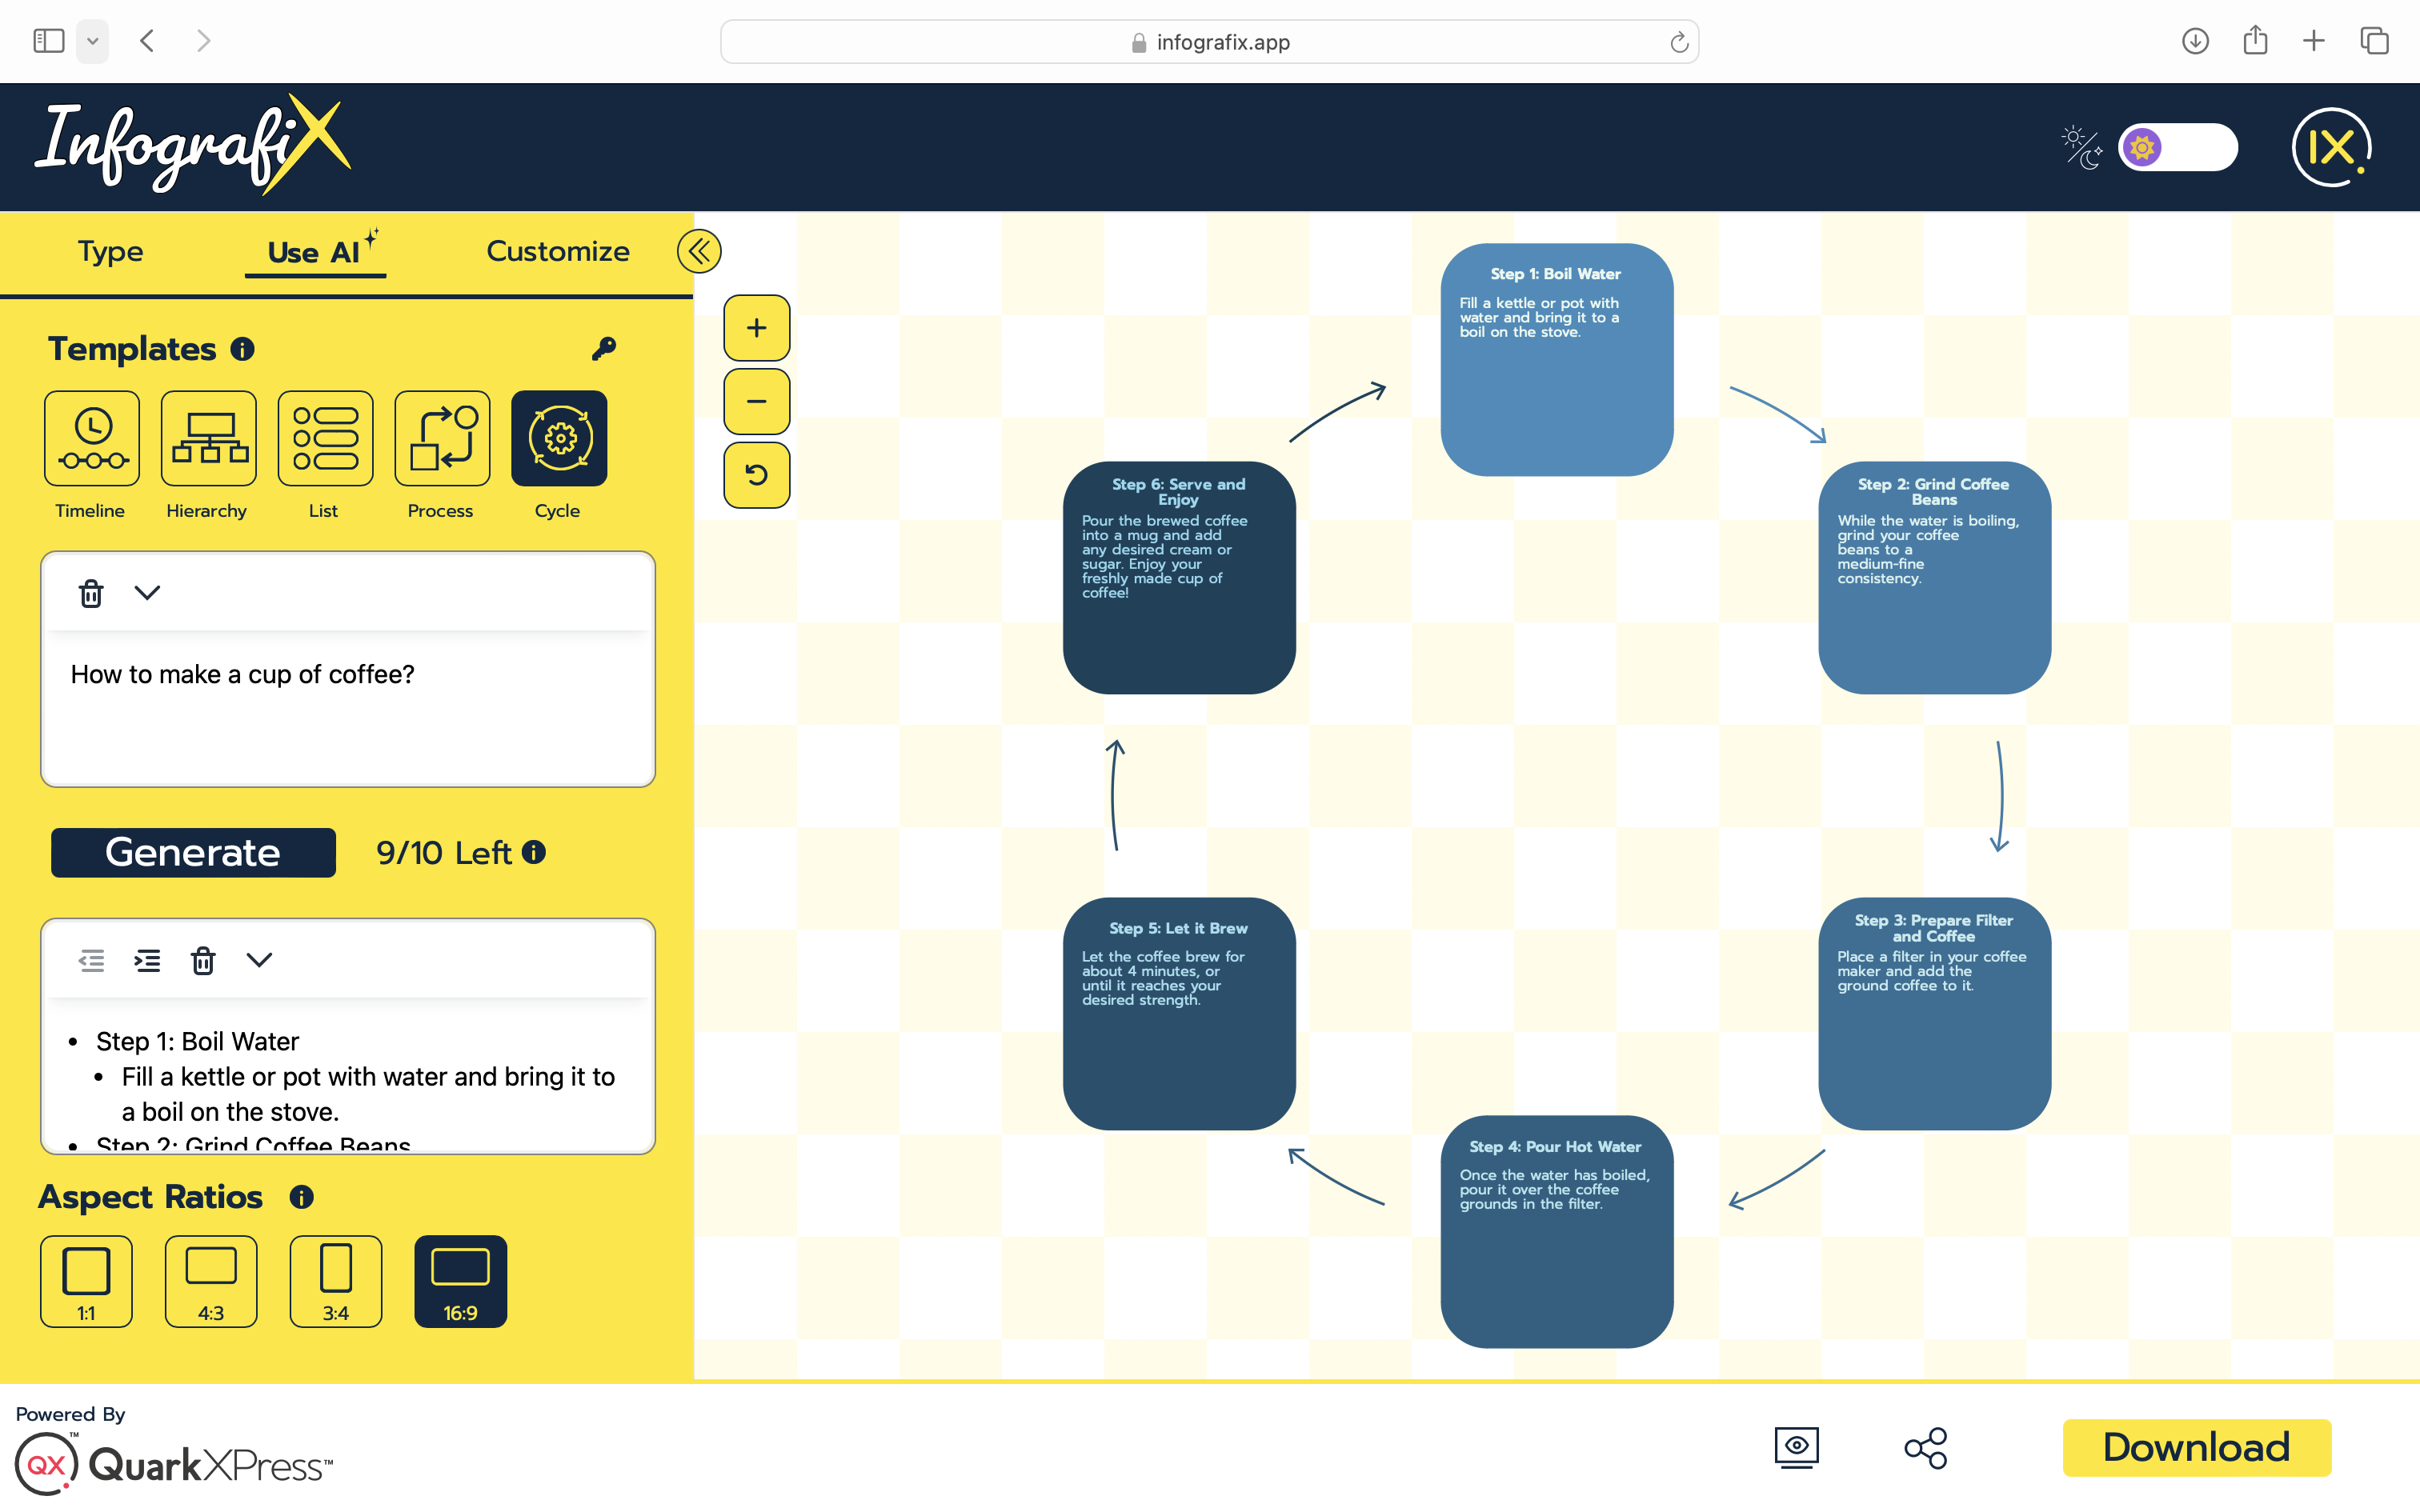Select the 3:4 aspect ratio

coord(336,1281)
